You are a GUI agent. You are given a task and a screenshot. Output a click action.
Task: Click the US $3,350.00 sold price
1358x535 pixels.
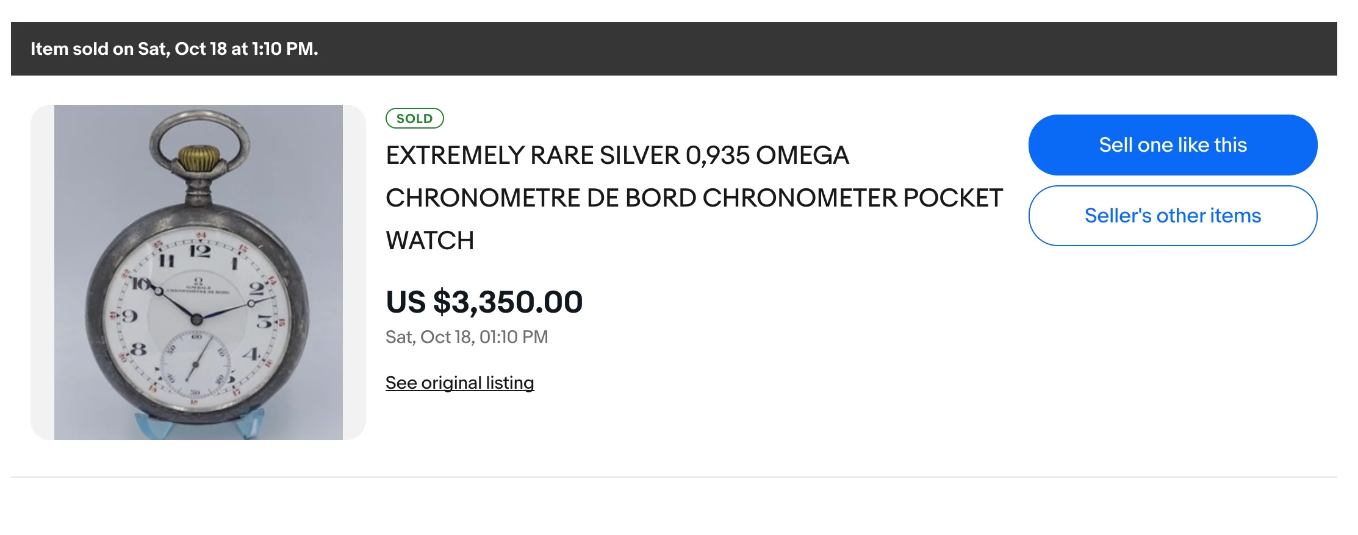coord(484,302)
